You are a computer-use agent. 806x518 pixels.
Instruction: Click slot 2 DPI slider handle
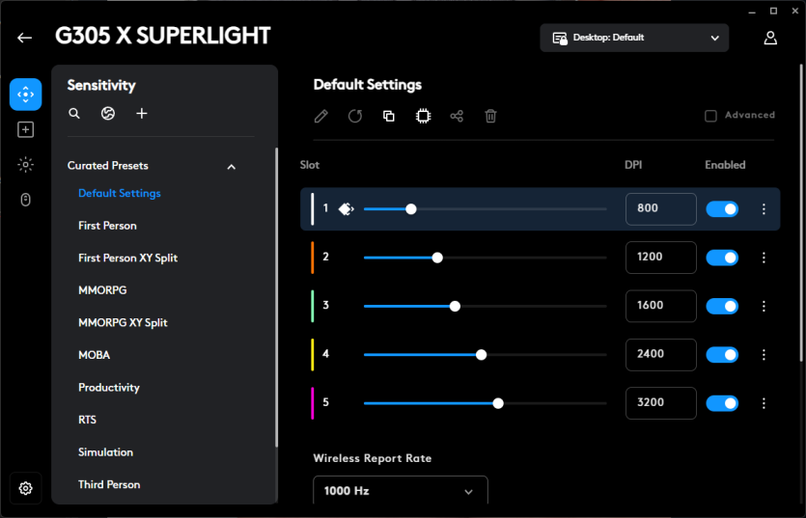point(437,258)
